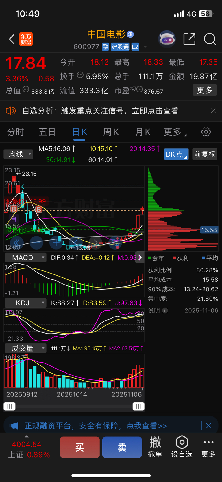Tap the megaphone icon in 融资 banner
The height and width of the screenshot is (482, 222).
(x=14, y=425)
